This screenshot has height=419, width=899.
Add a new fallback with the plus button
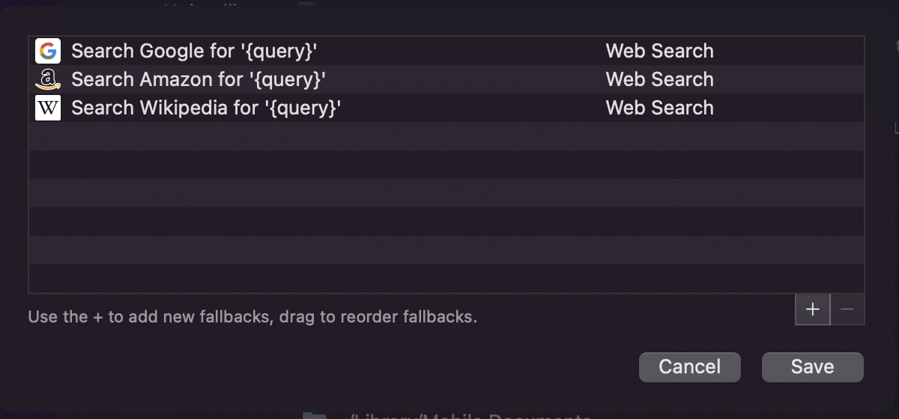click(812, 309)
